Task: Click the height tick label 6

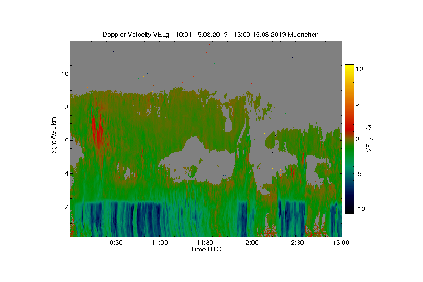Action: (66, 140)
